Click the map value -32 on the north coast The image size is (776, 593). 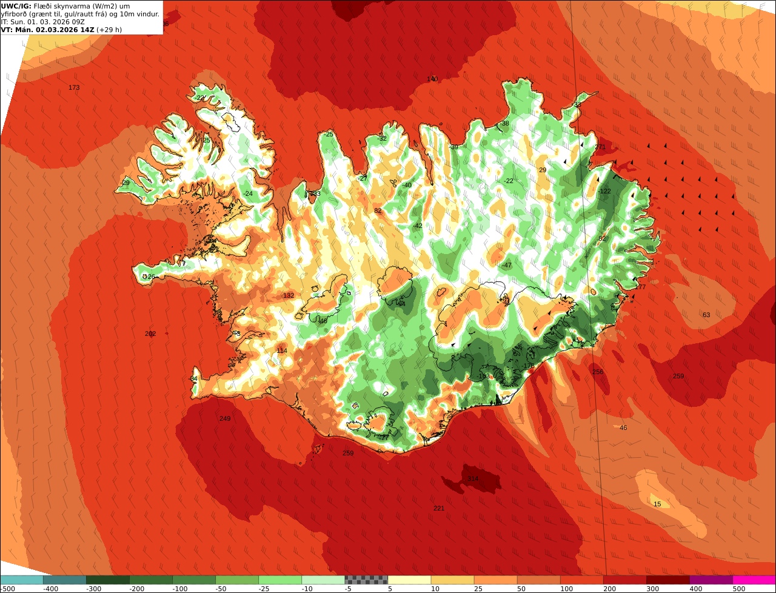click(381, 139)
